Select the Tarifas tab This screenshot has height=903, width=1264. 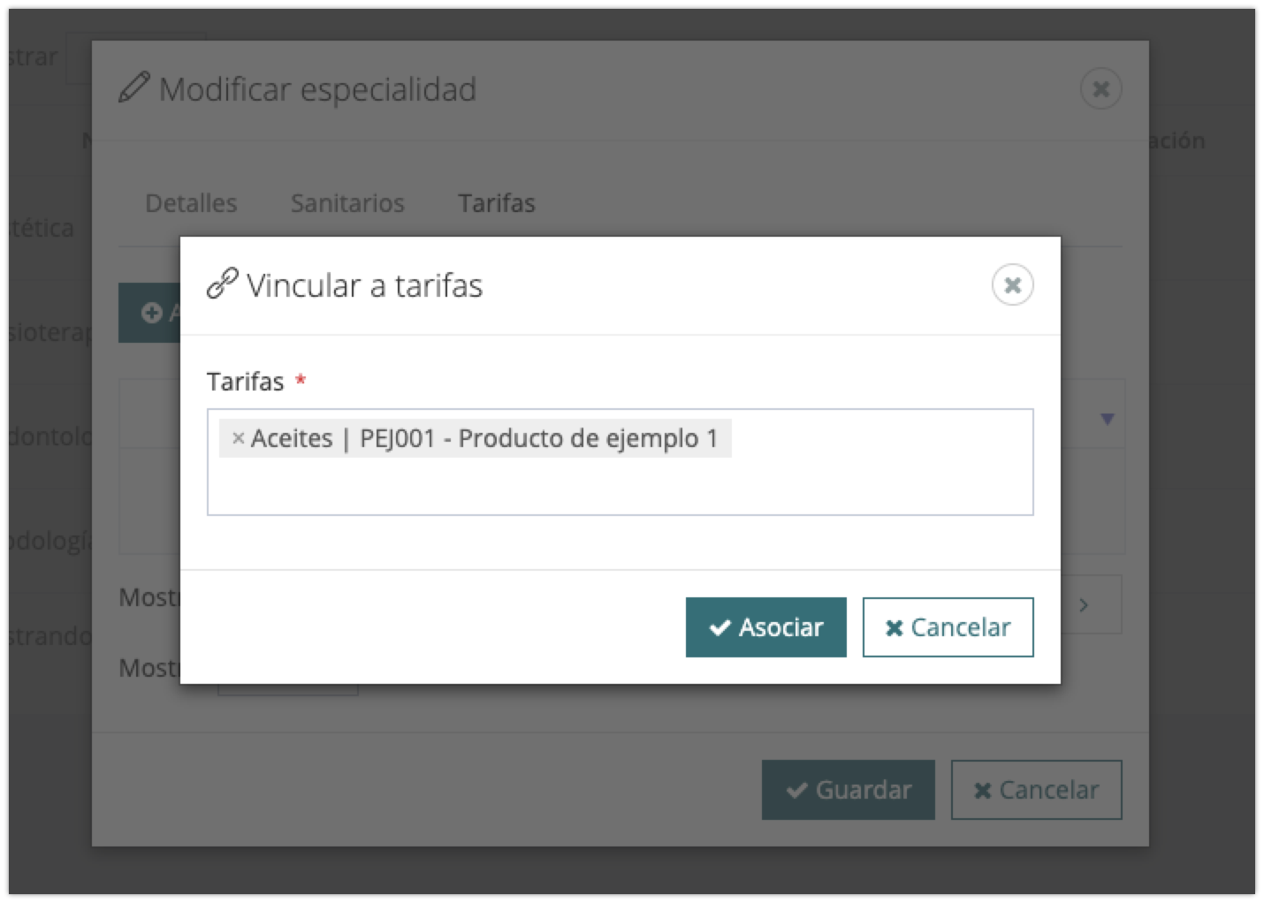(x=497, y=203)
